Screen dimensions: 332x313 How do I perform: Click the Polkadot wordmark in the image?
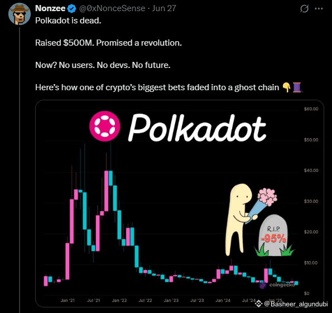pos(197,129)
